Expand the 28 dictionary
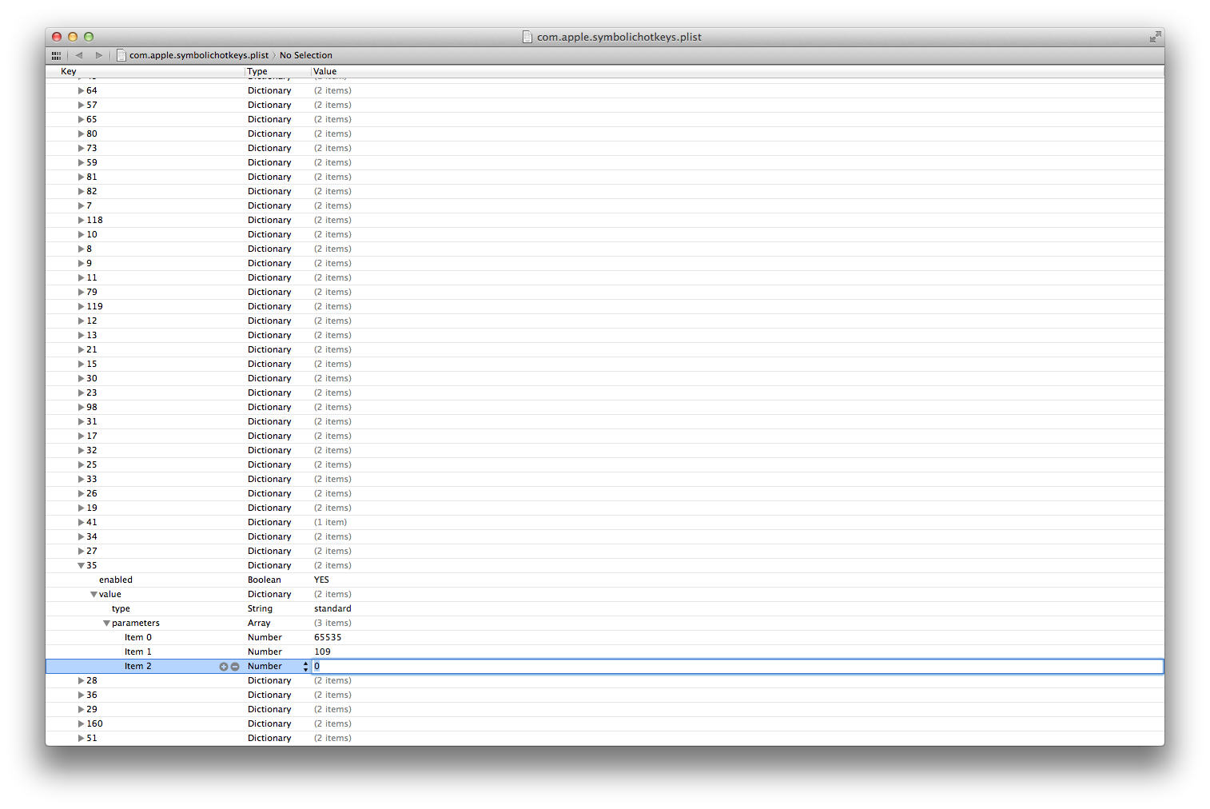1210x809 pixels. tap(81, 681)
